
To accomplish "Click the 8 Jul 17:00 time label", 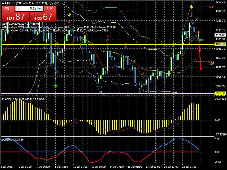I will 61,167.
